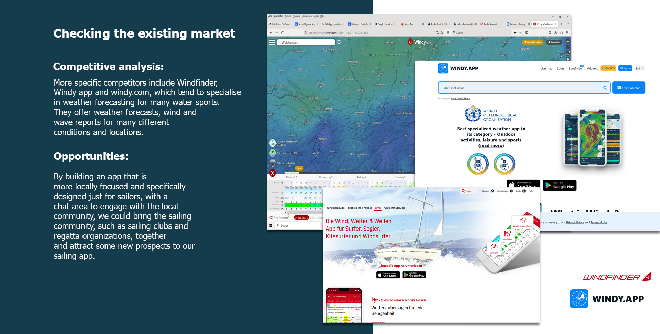Viewport: 660px width, 334px height.
Task: Click the 12:00 timeline marker on Windy
Action: coord(299,169)
